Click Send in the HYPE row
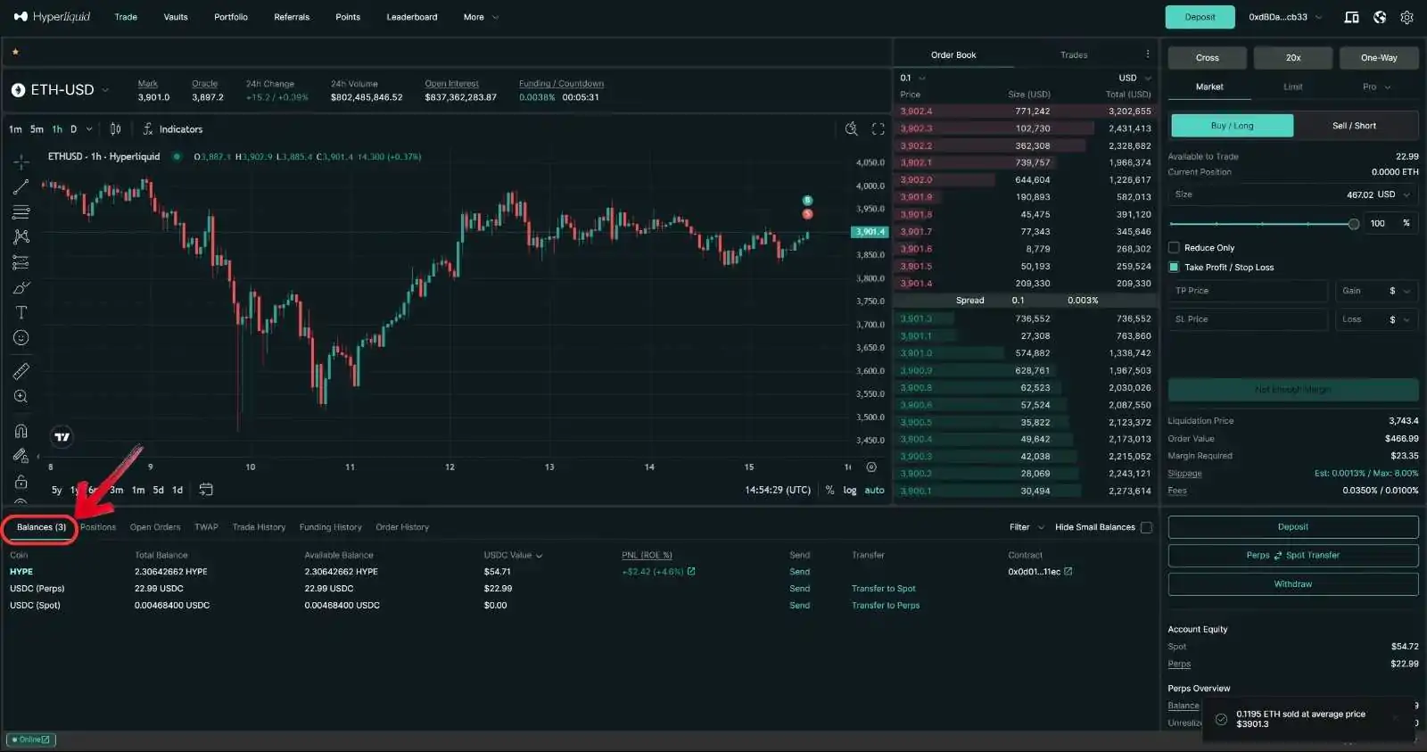The height and width of the screenshot is (752, 1427). [x=800, y=572]
